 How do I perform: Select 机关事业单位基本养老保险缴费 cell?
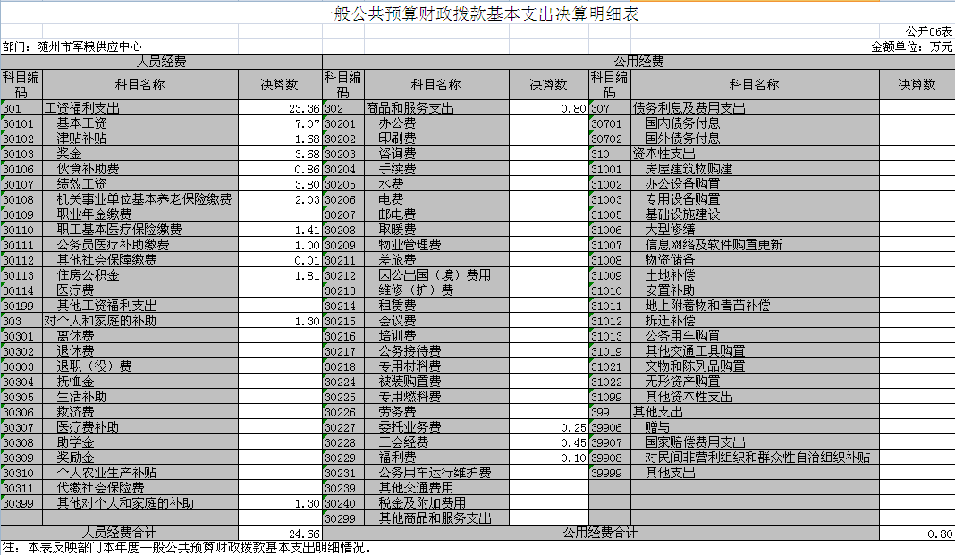(140, 199)
